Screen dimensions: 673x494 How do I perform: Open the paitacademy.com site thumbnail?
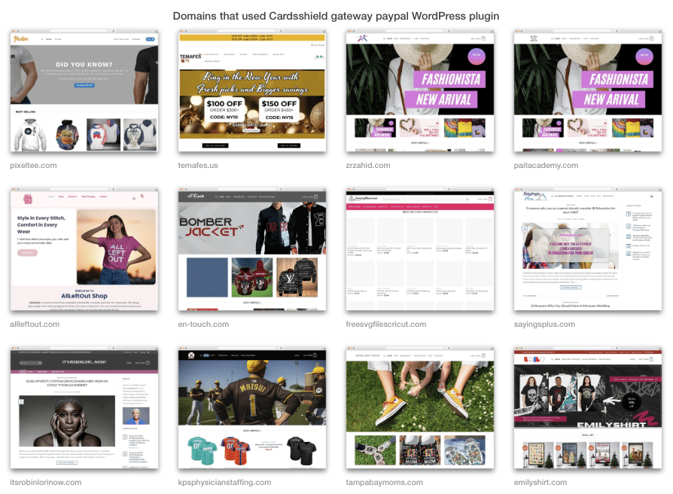click(x=588, y=90)
